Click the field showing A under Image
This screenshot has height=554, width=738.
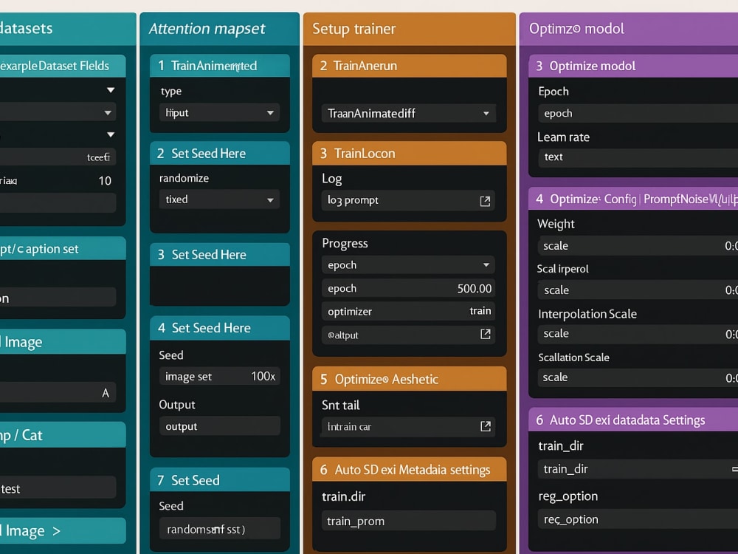(x=58, y=392)
